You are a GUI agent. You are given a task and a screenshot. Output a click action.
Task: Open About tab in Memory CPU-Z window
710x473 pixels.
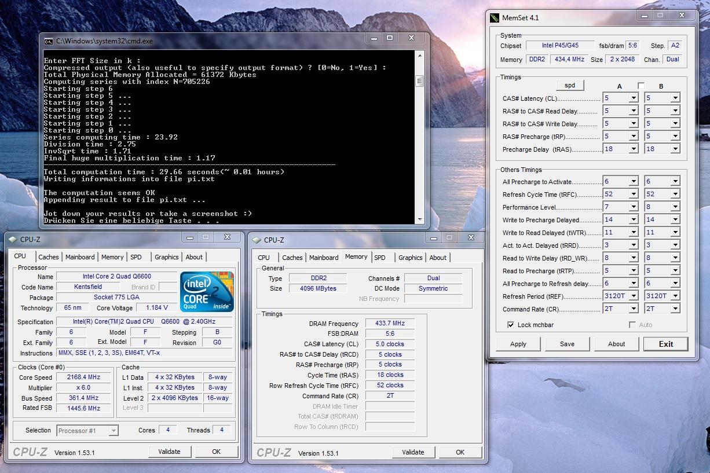click(438, 258)
